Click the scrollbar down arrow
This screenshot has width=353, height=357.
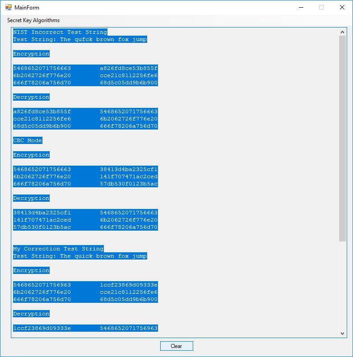click(x=342, y=333)
